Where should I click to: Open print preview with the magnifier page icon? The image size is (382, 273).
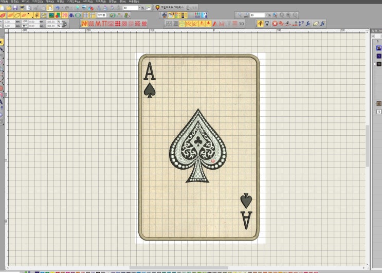[x=28, y=8]
